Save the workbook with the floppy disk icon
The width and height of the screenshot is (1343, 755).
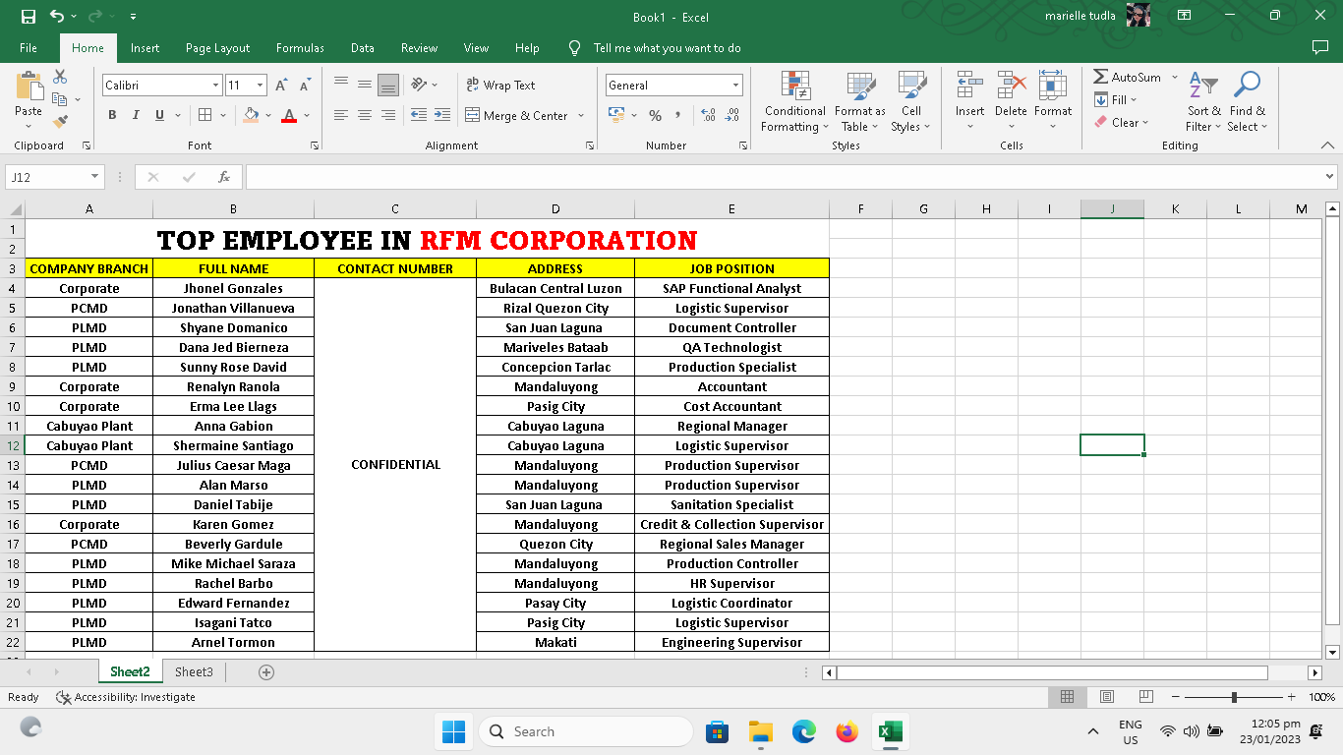coord(28,17)
